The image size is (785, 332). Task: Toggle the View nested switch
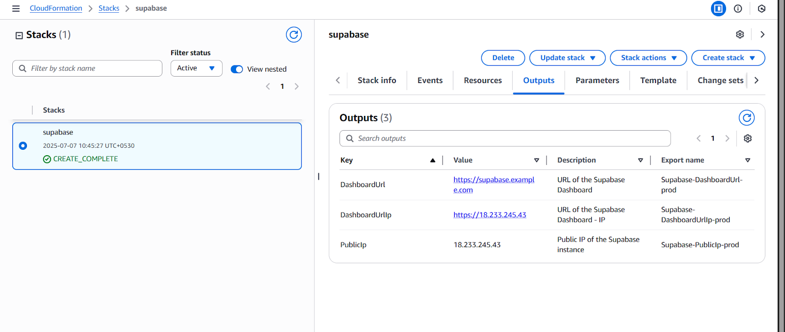[237, 69]
